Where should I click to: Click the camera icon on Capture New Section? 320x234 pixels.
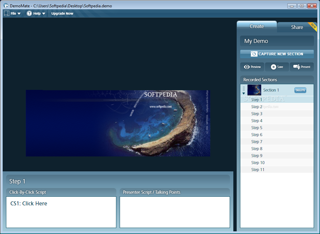254,54
